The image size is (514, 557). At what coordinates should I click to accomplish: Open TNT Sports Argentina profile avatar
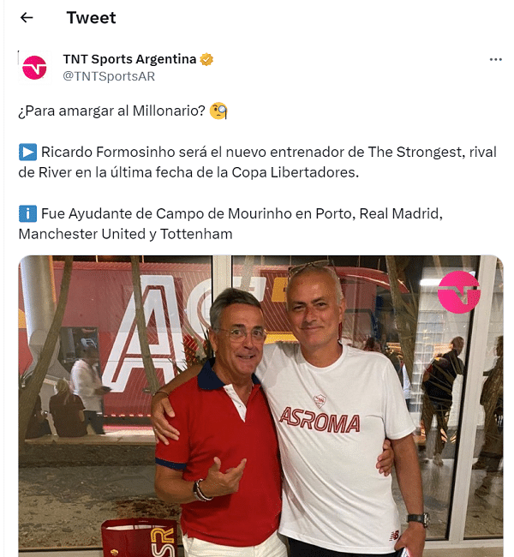[x=34, y=68]
